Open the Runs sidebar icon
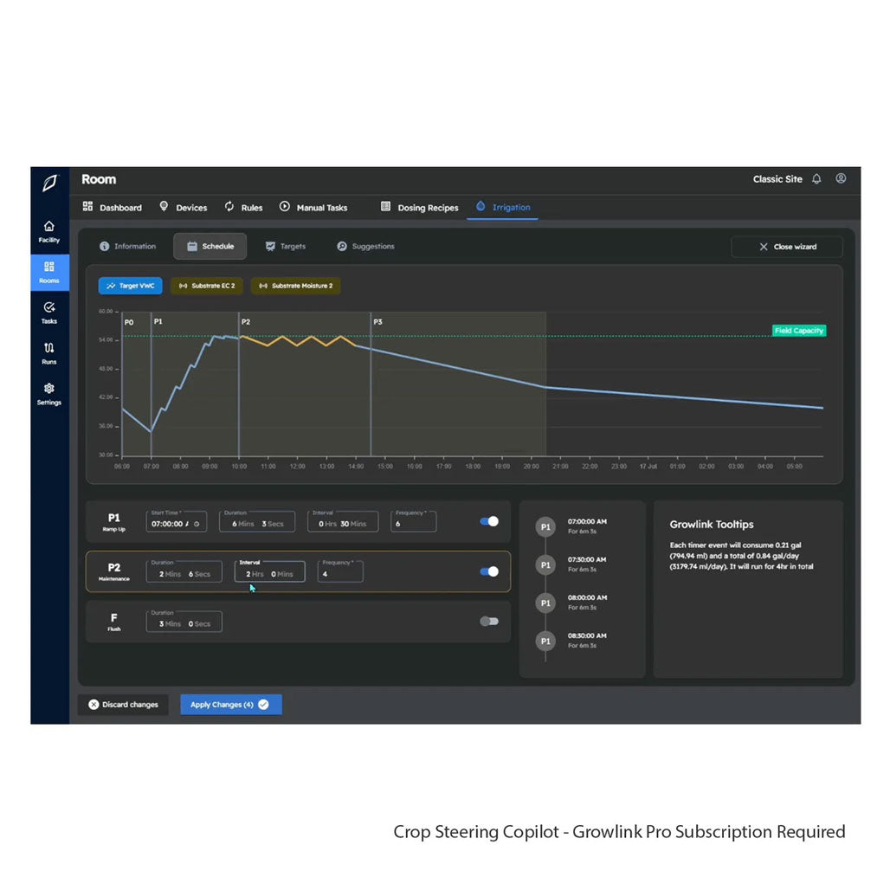 (49, 352)
